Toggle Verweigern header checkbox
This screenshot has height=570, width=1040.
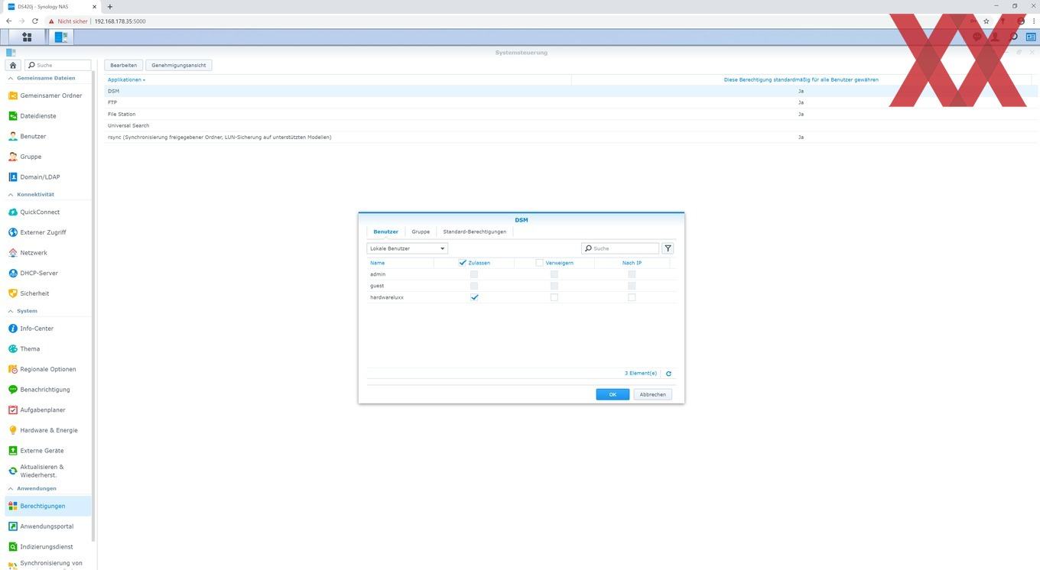click(539, 263)
